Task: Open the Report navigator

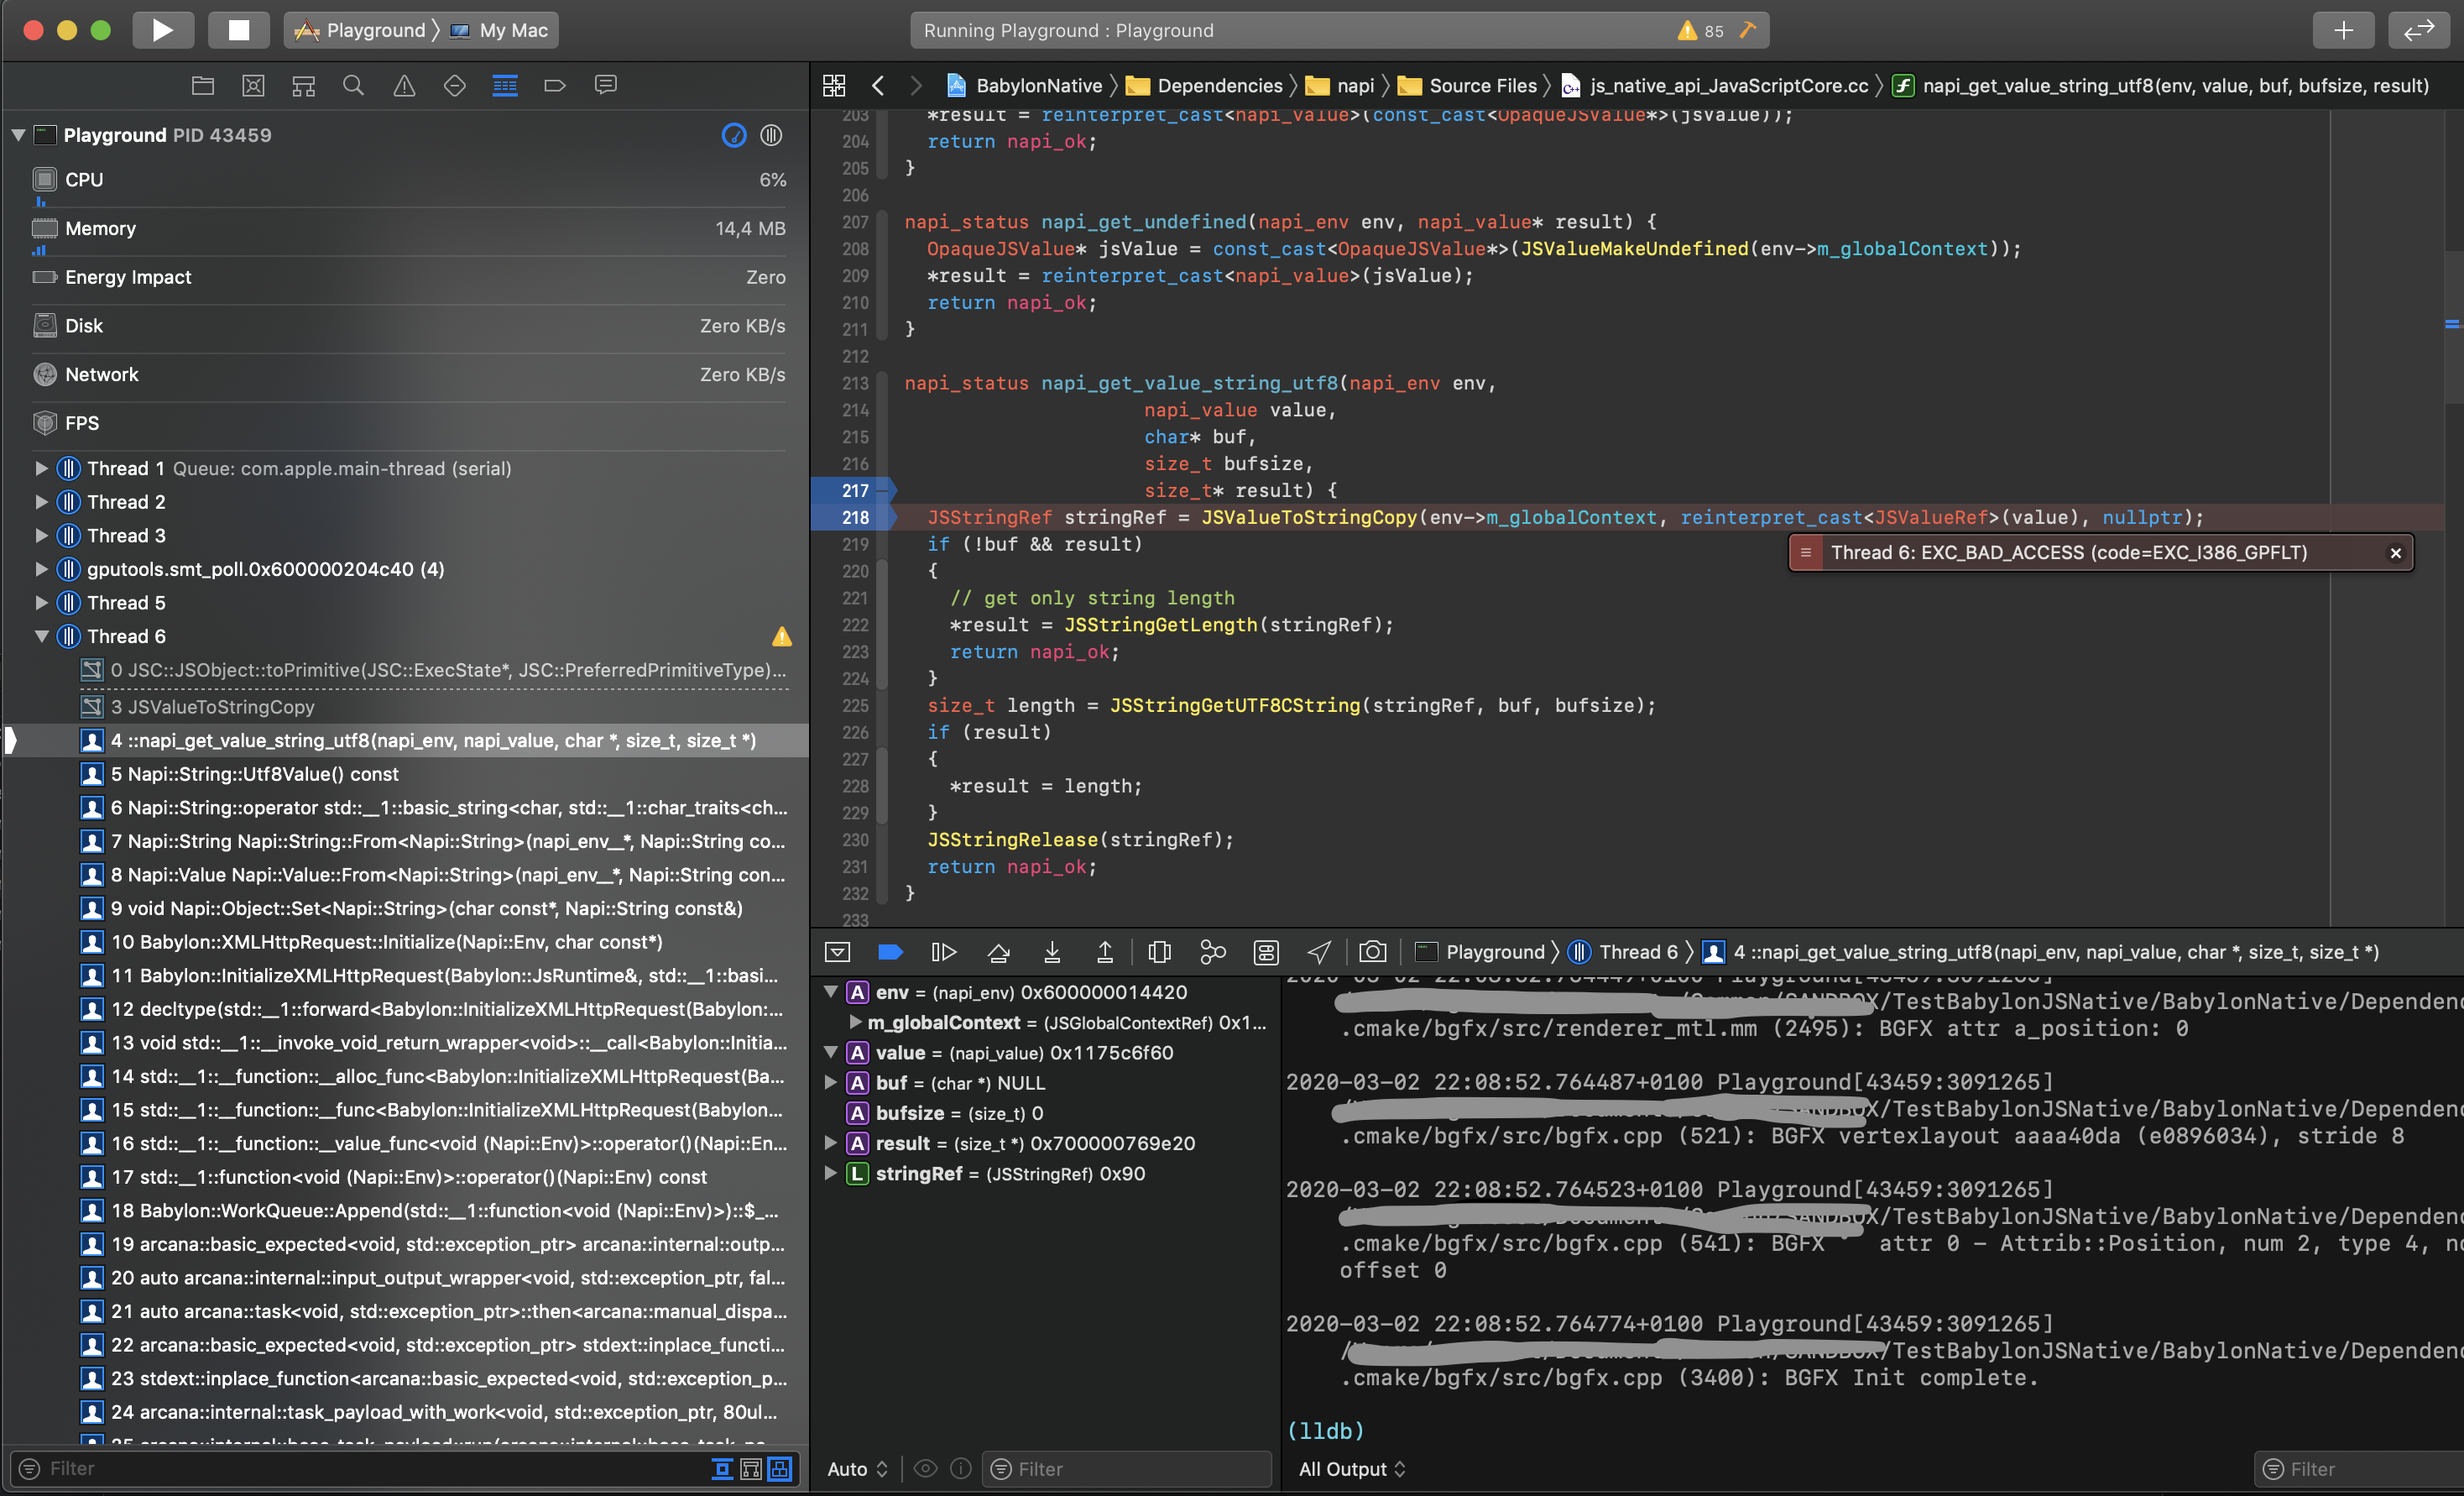Action: 605,85
